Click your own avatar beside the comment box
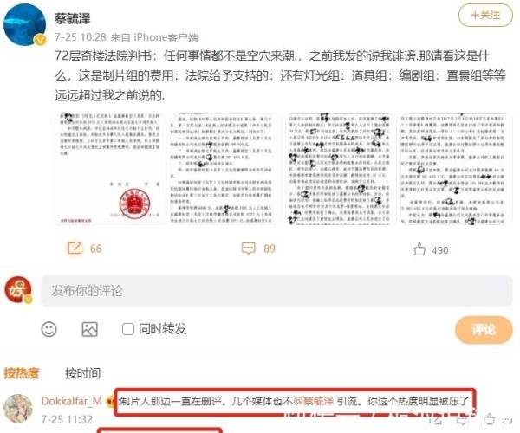Image resolution: width=520 pixels, height=433 pixels. coord(18,290)
